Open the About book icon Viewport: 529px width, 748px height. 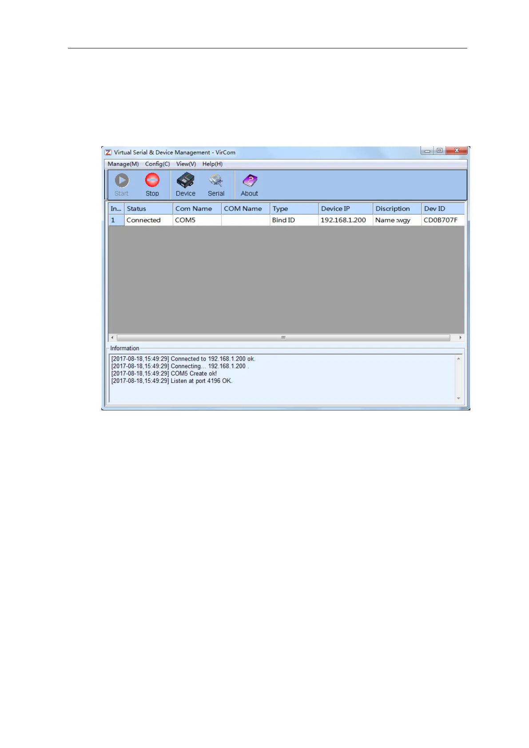[250, 185]
